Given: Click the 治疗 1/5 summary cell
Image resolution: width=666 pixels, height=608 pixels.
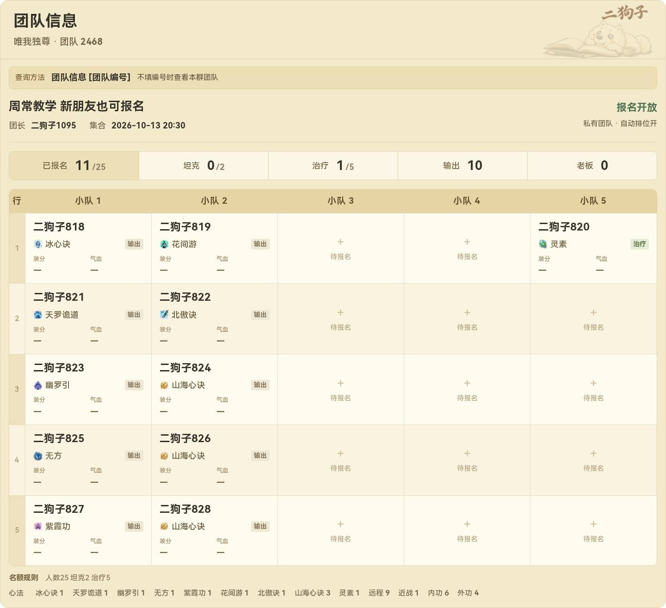Looking at the screenshot, I should 333,165.
